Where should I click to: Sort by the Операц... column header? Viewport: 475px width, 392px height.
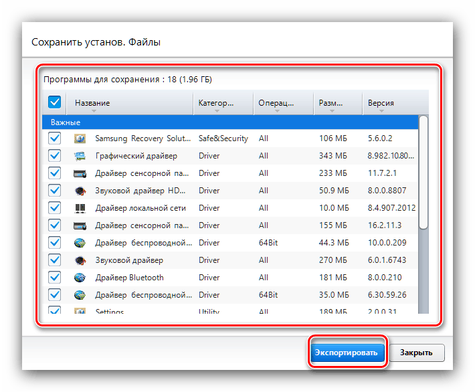click(x=284, y=103)
